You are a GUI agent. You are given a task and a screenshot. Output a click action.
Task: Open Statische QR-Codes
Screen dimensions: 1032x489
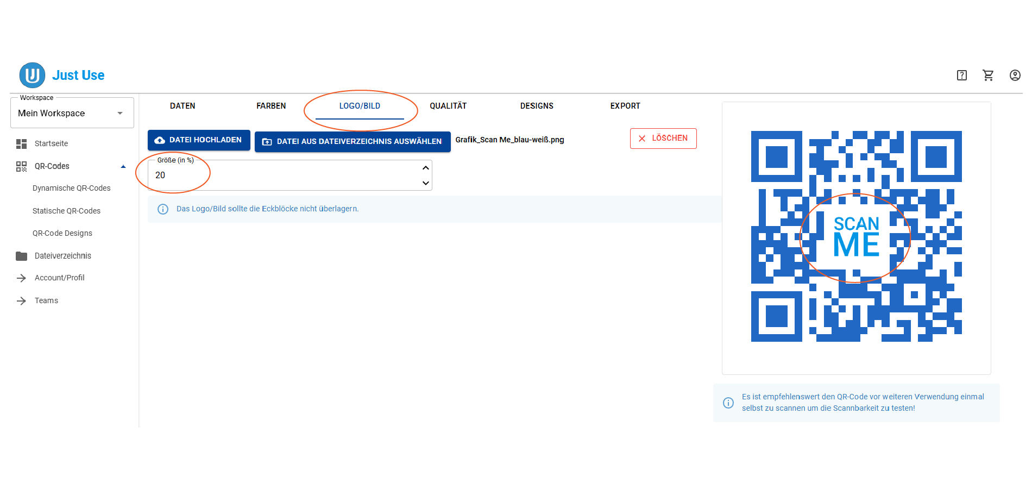(66, 211)
